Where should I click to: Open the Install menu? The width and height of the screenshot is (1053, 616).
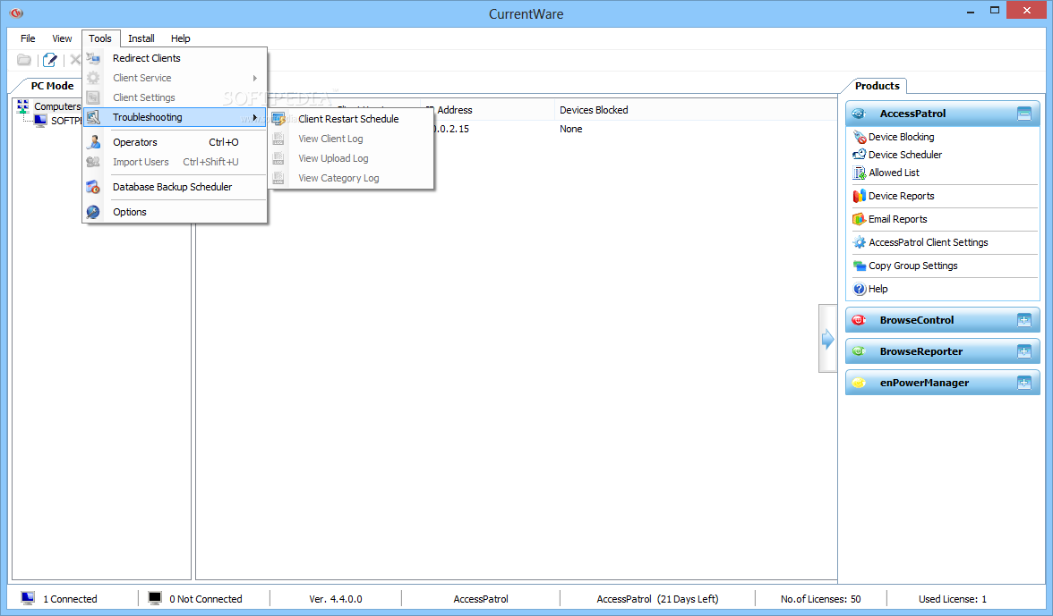[141, 38]
